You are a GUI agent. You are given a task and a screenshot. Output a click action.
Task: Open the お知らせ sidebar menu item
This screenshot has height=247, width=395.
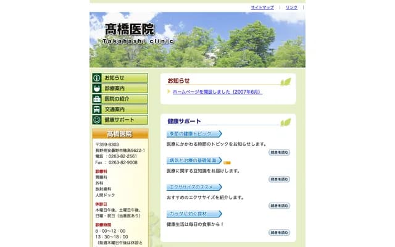pos(120,78)
